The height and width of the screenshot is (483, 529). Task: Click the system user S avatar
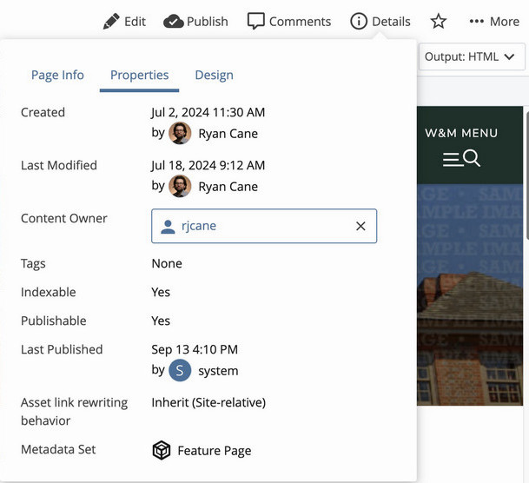tap(180, 370)
